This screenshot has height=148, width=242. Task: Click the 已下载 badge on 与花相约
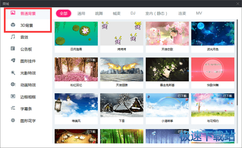[228, 96]
